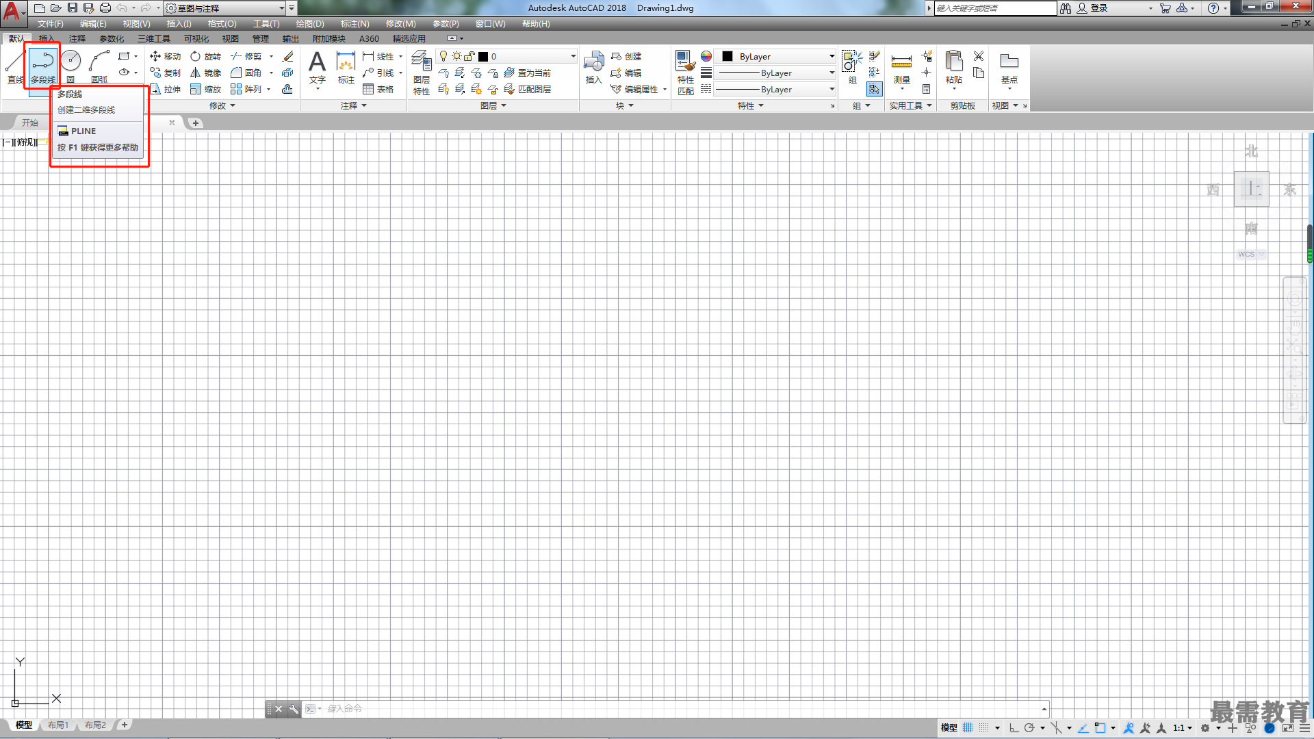Click 置为当前 (Make Current) layer button
Viewport: 1314px width, 739px height.
[527, 73]
